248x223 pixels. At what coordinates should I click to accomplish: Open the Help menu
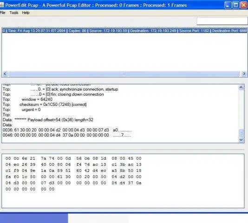pyautogui.click(x=26, y=13)
